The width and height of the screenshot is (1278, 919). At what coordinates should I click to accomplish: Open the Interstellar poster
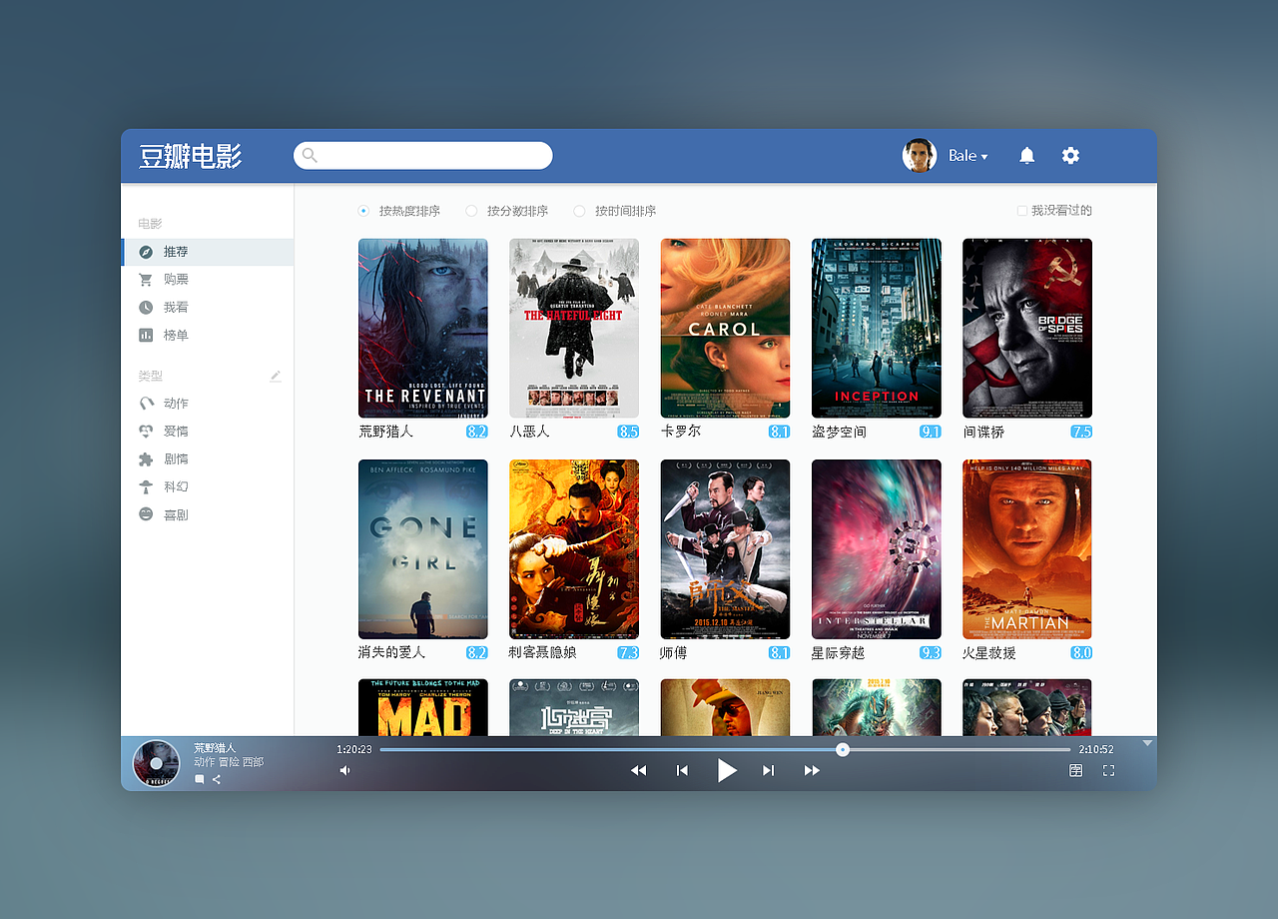tap(877, 549)
